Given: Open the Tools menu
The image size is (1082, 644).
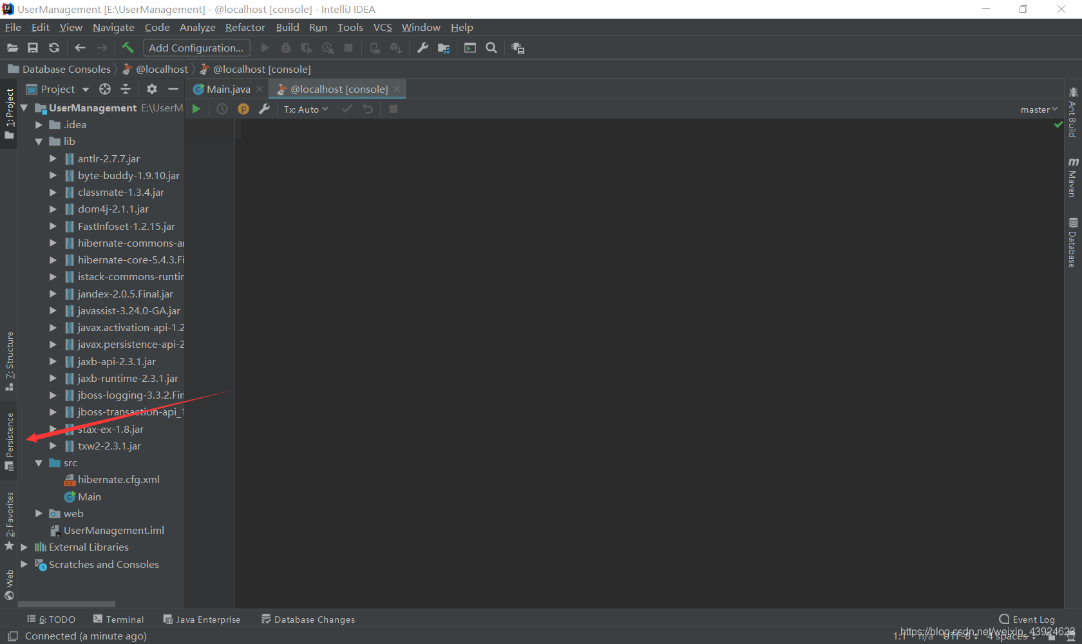Looking at the screenshot, I should (x=350, y=27).
